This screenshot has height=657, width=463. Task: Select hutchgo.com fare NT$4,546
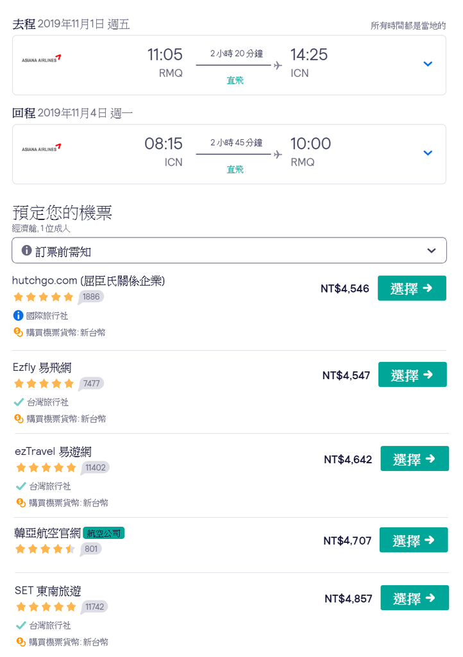click(412, 288)
